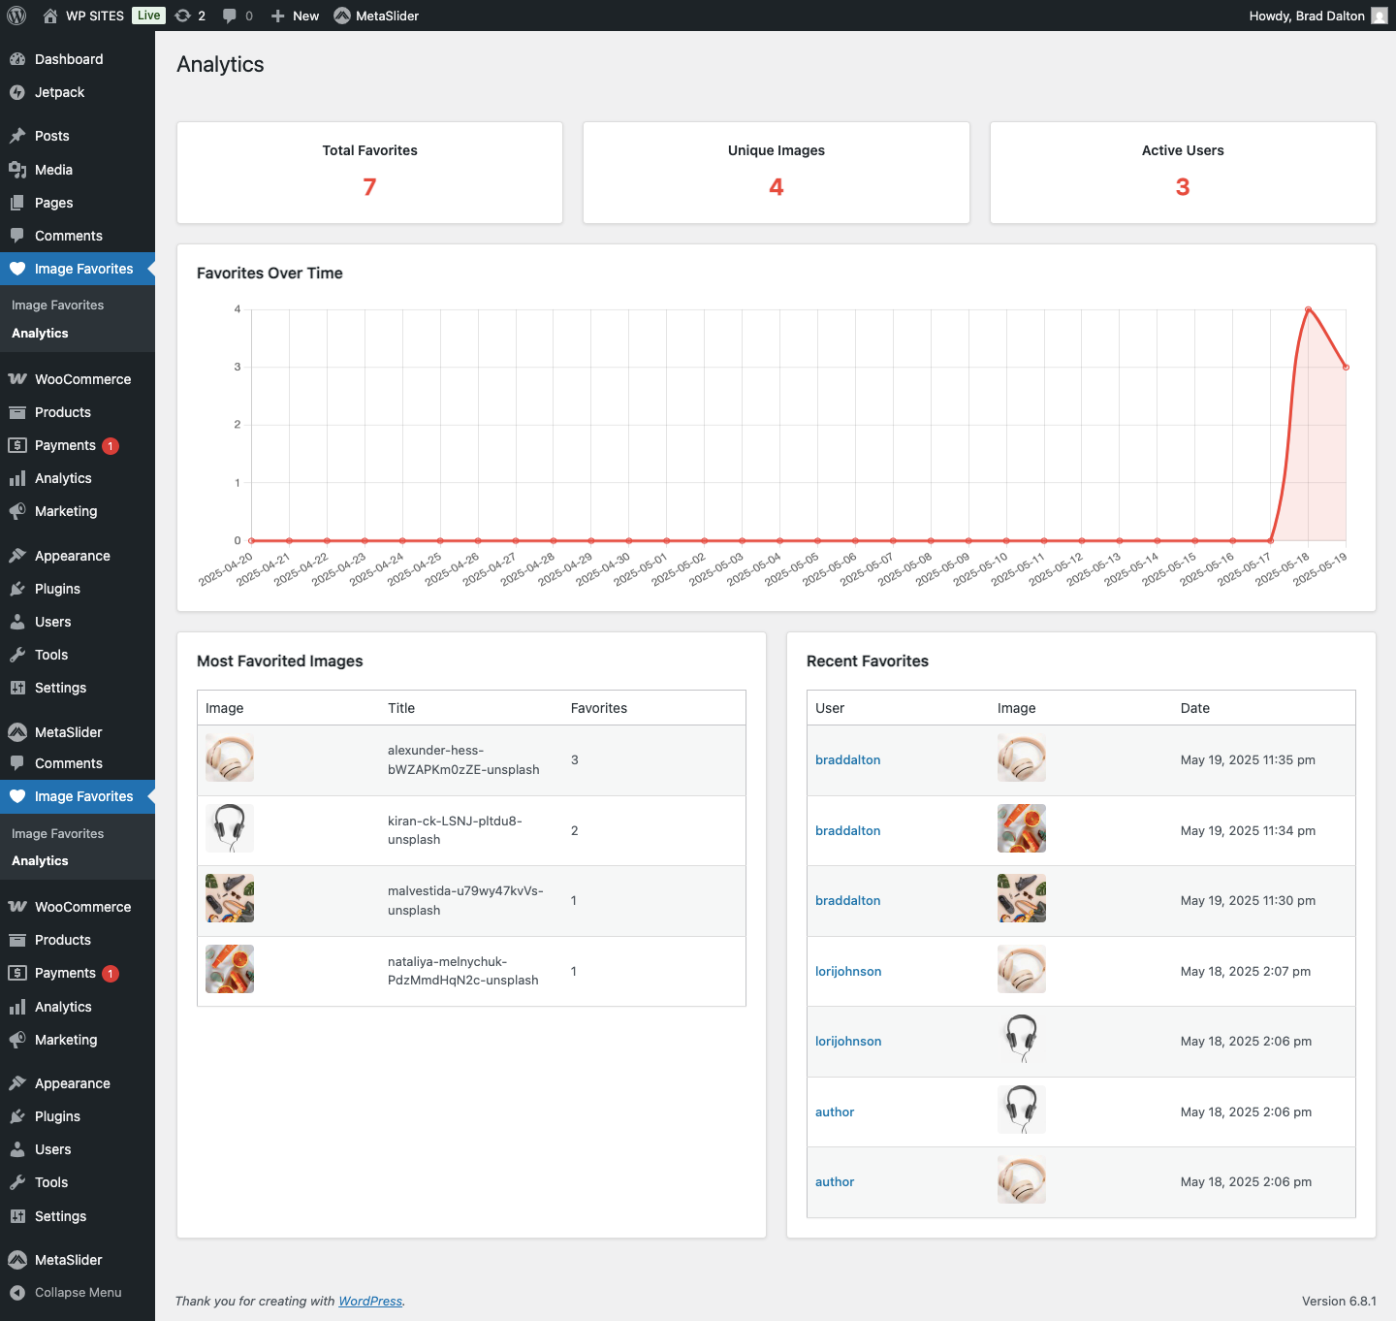Click the black headphones thumbnail in Most Favorited

click(x=230, y=828)
